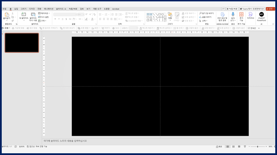277x155 pixels.
Task: Toggle the 안내선 (Guides) checkbox
Action: (249, 28)
